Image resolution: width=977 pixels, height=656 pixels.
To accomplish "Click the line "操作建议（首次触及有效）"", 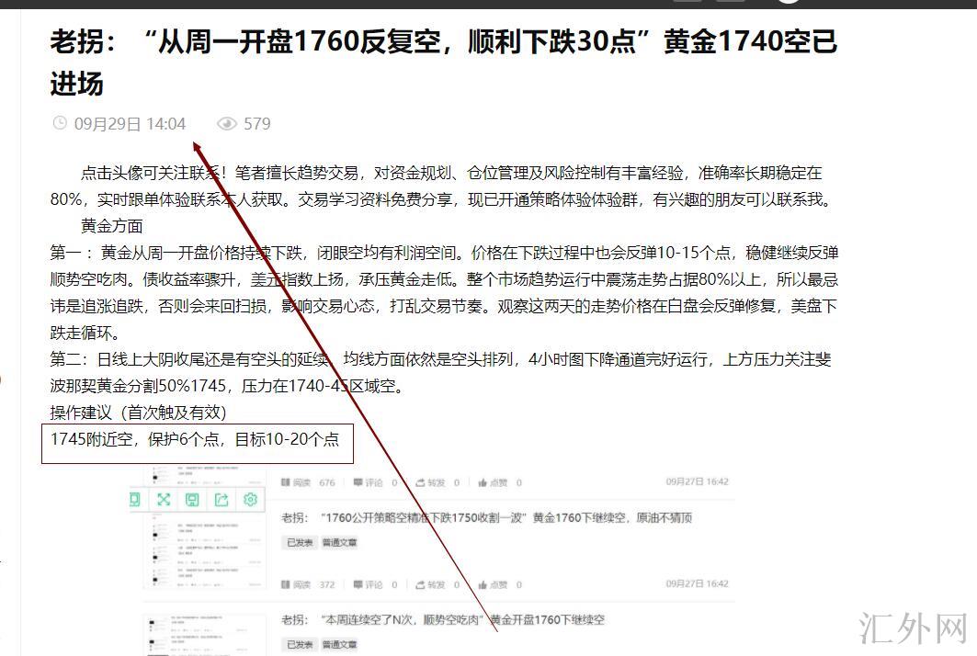I will pos(139,413).
